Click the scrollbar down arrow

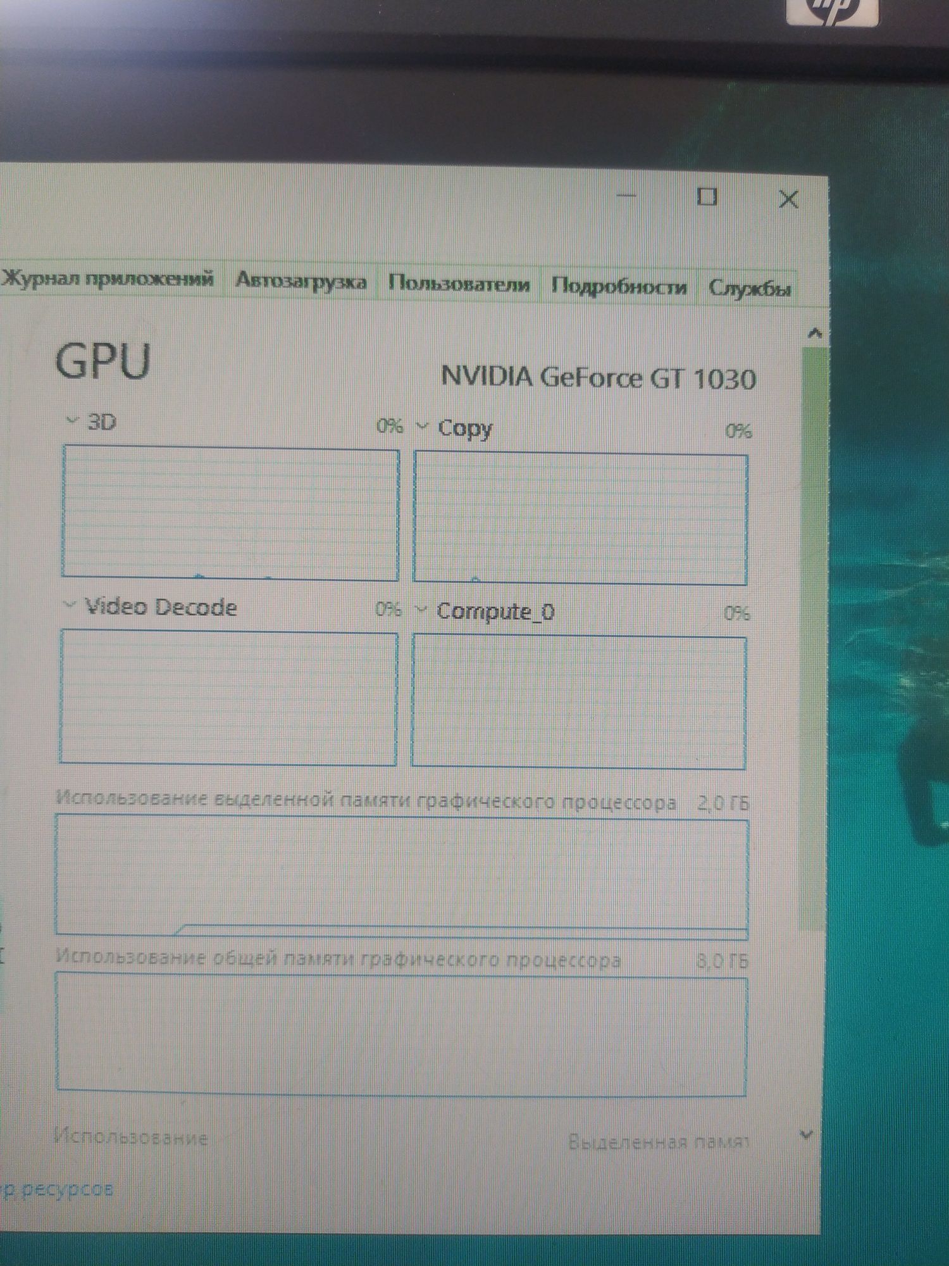coord(806,1136)
